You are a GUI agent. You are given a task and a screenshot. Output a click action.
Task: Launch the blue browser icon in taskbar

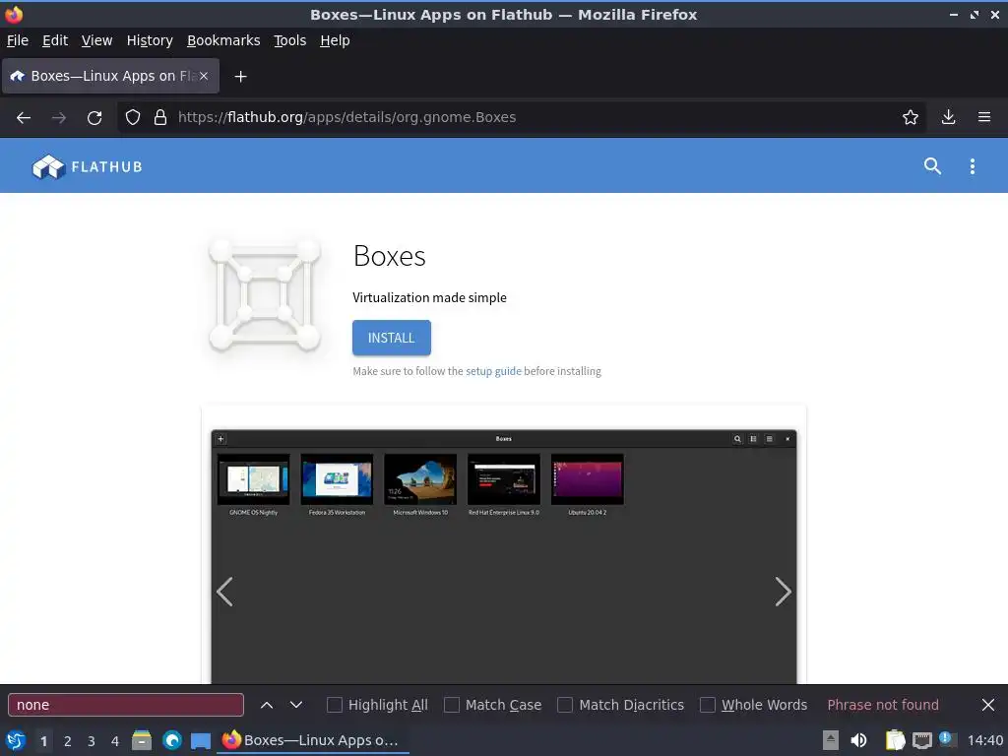[171, 741]
